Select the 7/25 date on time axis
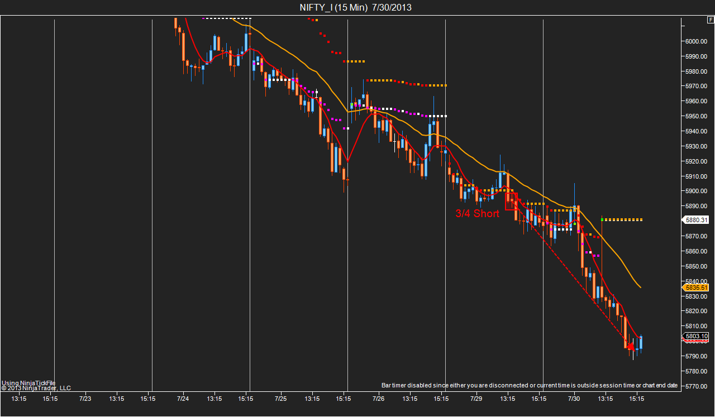The width and height of the screenshot is (715, 417). 280,399
